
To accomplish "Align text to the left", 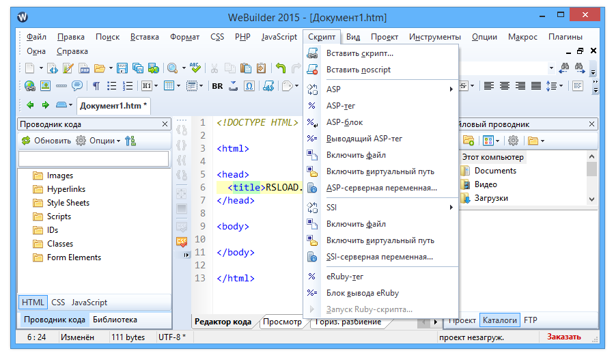I will (489, 86).
